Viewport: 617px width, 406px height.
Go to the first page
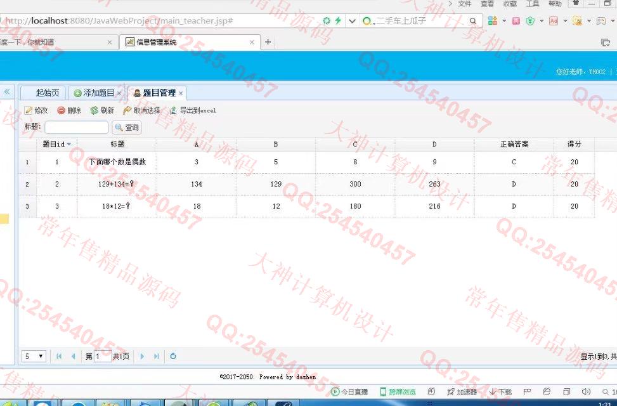pyautogui.click(x=59, y=357)
